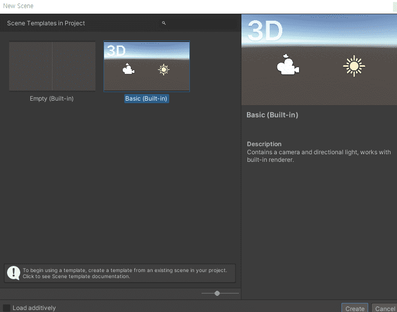Enable the Load additively checkbox

click(x=7, y=308)
